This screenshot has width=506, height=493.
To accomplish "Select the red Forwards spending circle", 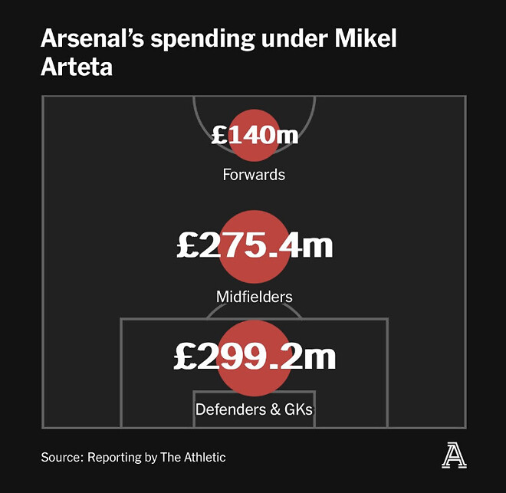I will tap(255, 136).
